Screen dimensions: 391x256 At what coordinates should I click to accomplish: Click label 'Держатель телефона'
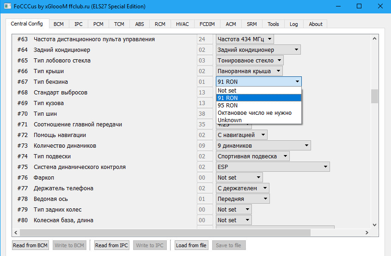coord(64,188)
